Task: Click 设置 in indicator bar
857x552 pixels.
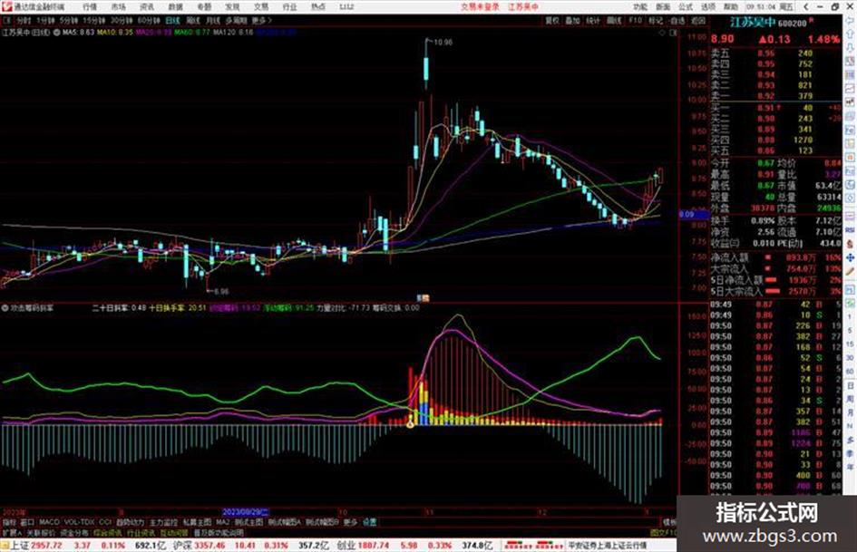Action: [x=369, y=522]
